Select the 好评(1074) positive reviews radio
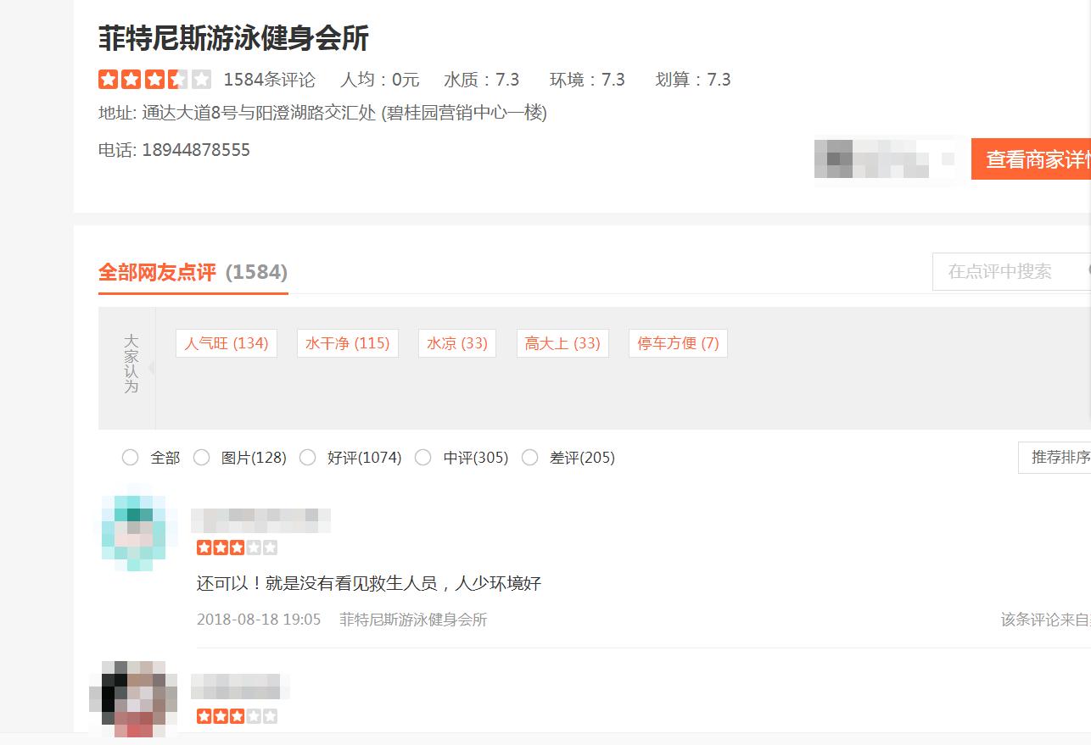This screenshot has width=1091, height=745. click(x=308, y=457)
